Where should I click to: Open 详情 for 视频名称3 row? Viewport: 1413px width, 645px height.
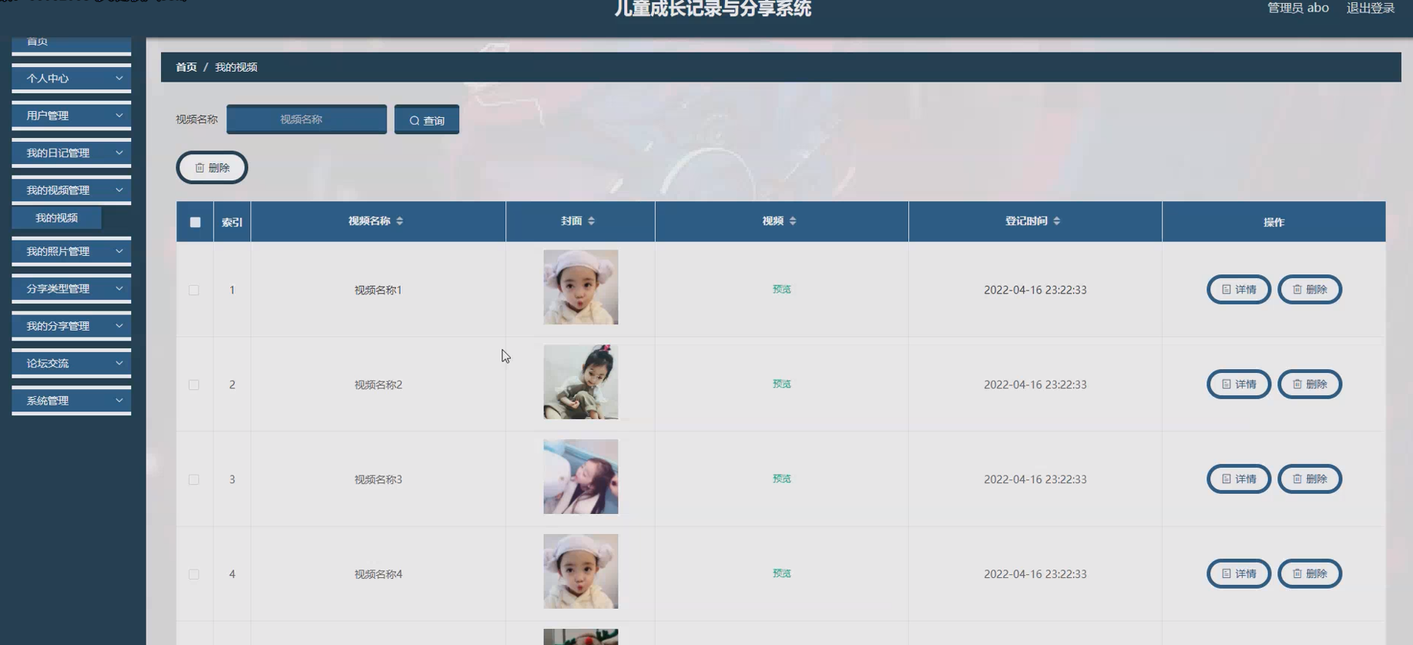(1239, 479)
